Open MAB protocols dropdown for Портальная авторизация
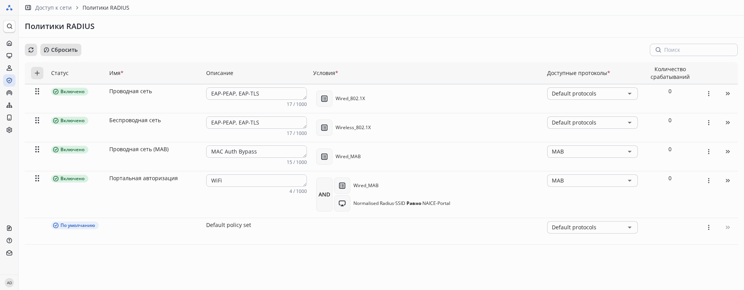Image resolution: width=744 pixels, height=290 pixels. click(592, 181)
